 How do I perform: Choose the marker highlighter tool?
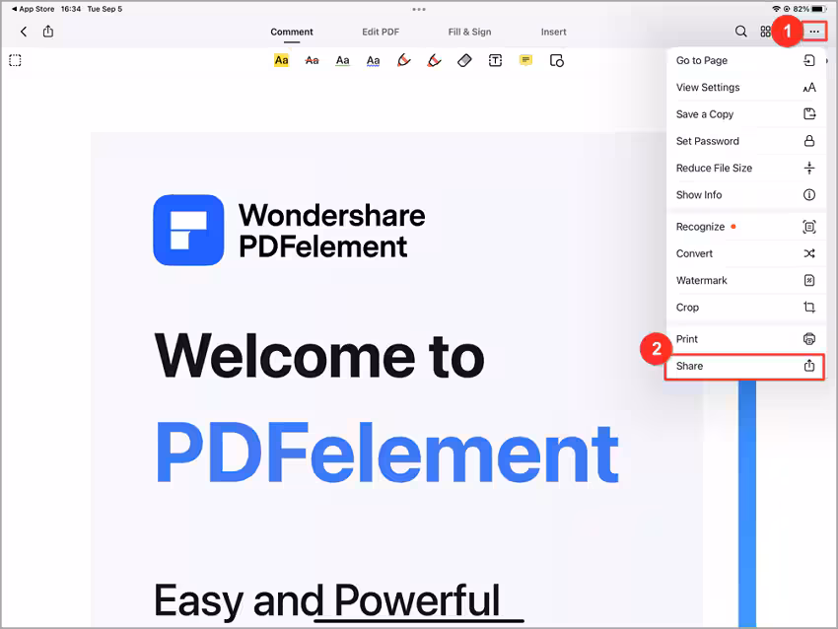coord(434,60)
